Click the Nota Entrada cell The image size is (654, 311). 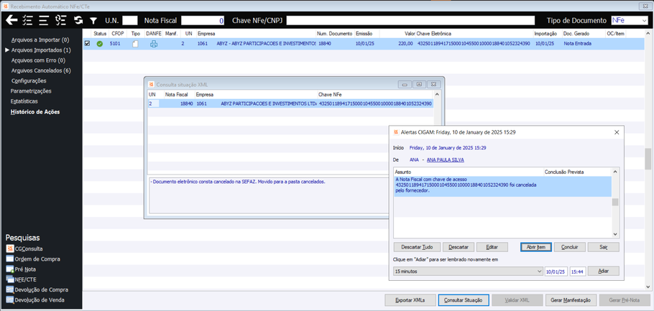click(x=577, y=43)
